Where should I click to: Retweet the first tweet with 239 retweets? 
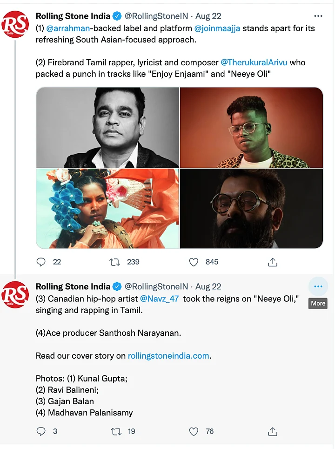click(115, 262)
